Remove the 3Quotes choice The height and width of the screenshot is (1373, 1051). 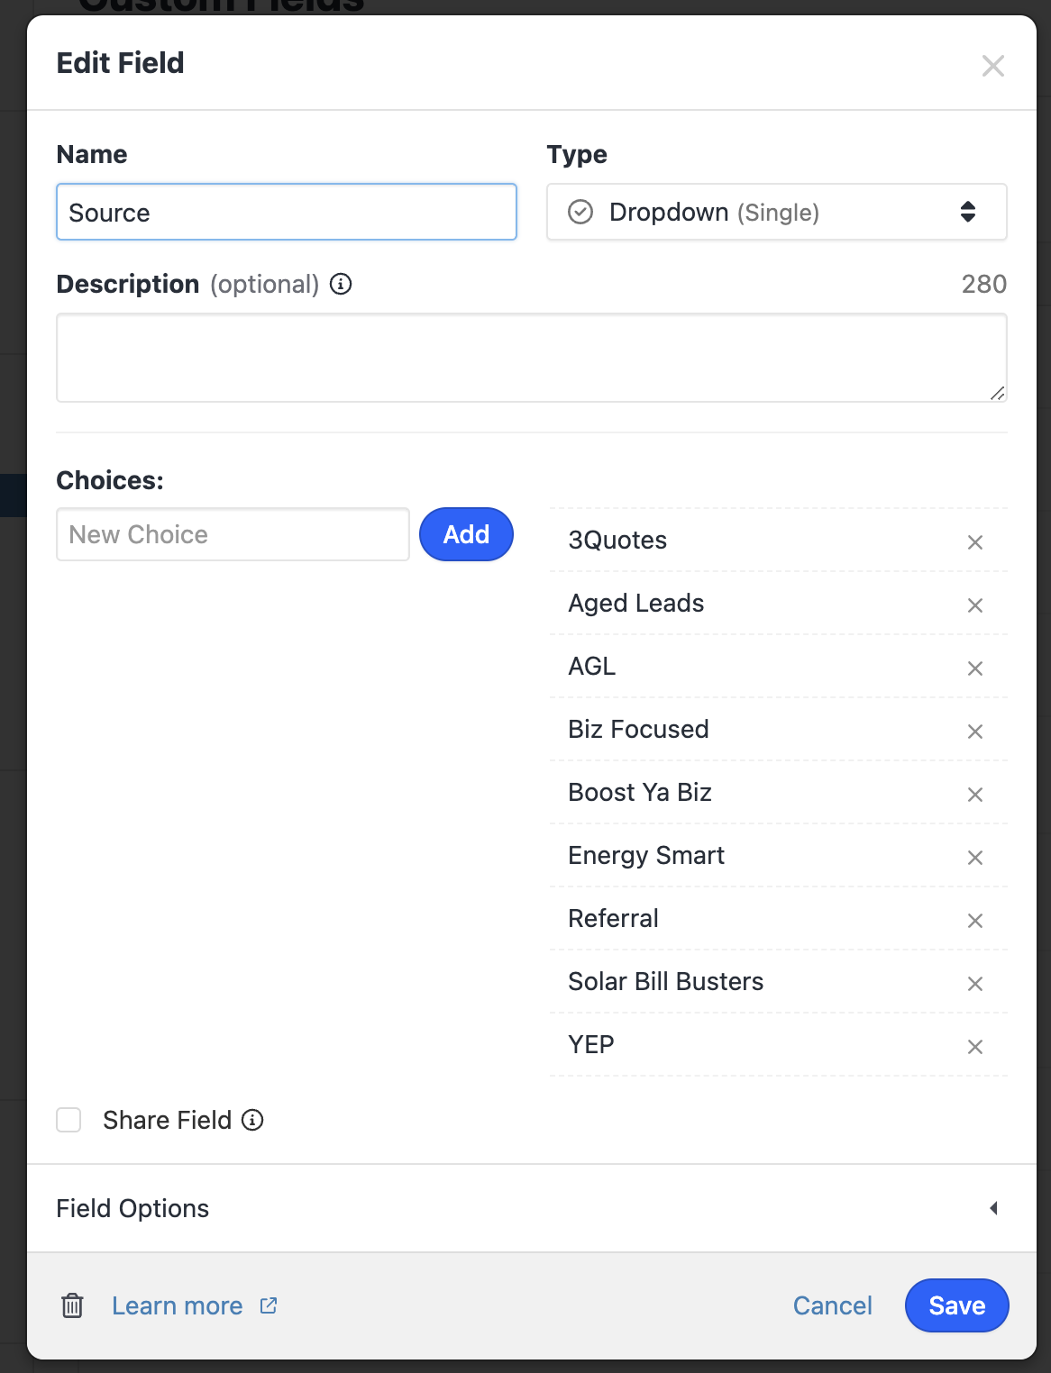[974, 542]
